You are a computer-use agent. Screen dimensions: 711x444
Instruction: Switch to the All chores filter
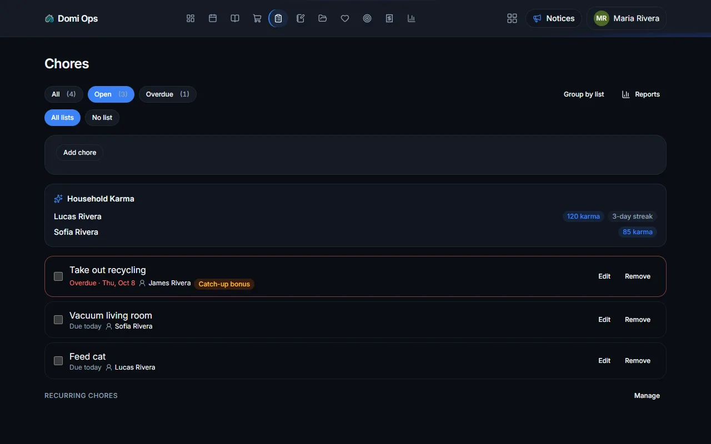64,94
